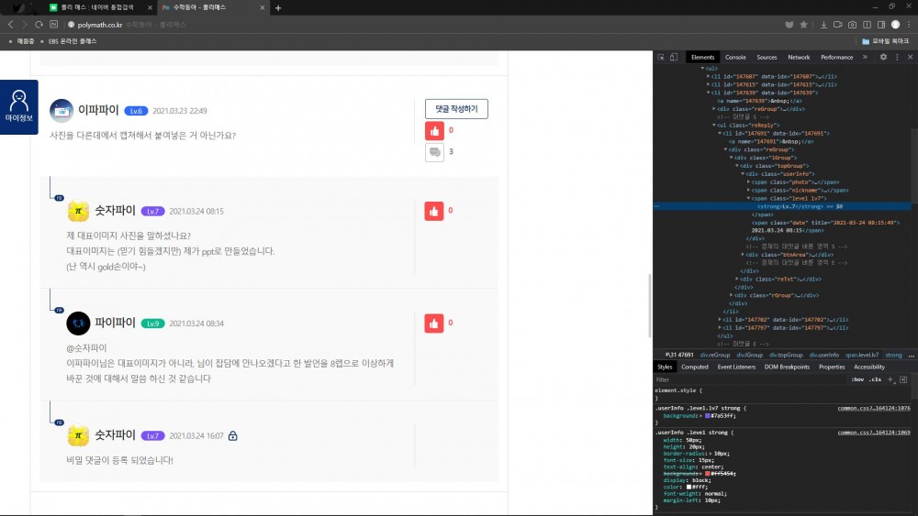Open a new browser tab
The width and height of the screenshot is (918, 516).
point(278,7)
